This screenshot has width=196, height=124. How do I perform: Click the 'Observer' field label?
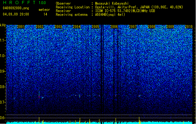click(63, 3)
